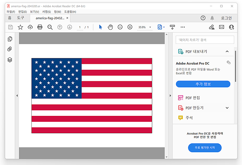
Task: Click the Save file icon
Action: 10,27
